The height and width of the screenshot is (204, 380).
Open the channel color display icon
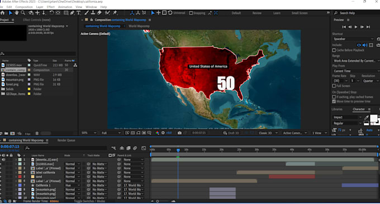157,133
